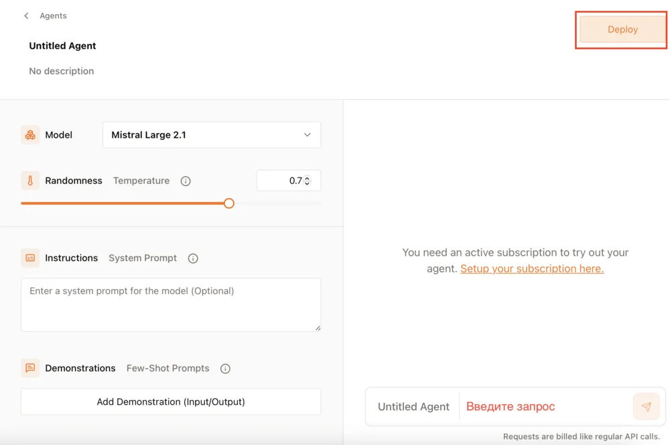The height and width of the screenshot is (445, 670).
Task: Increase temperature using the stepper up arrow
Action: point(308,178)
